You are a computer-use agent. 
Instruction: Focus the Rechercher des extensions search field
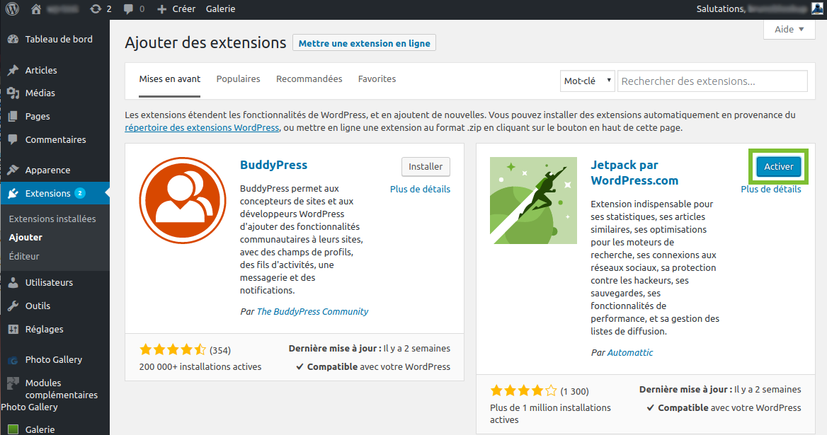coord(712,81)
